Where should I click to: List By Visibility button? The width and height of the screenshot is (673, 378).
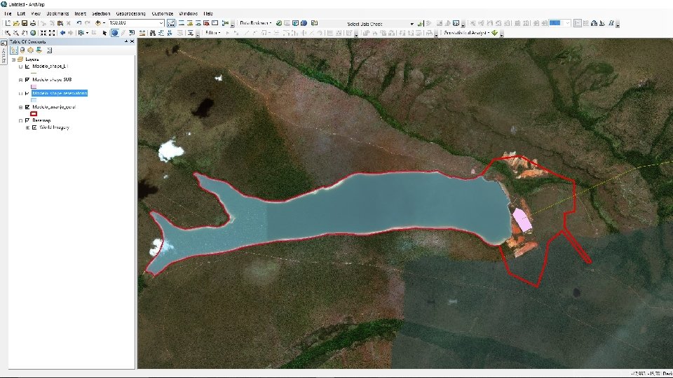[30, 50]
